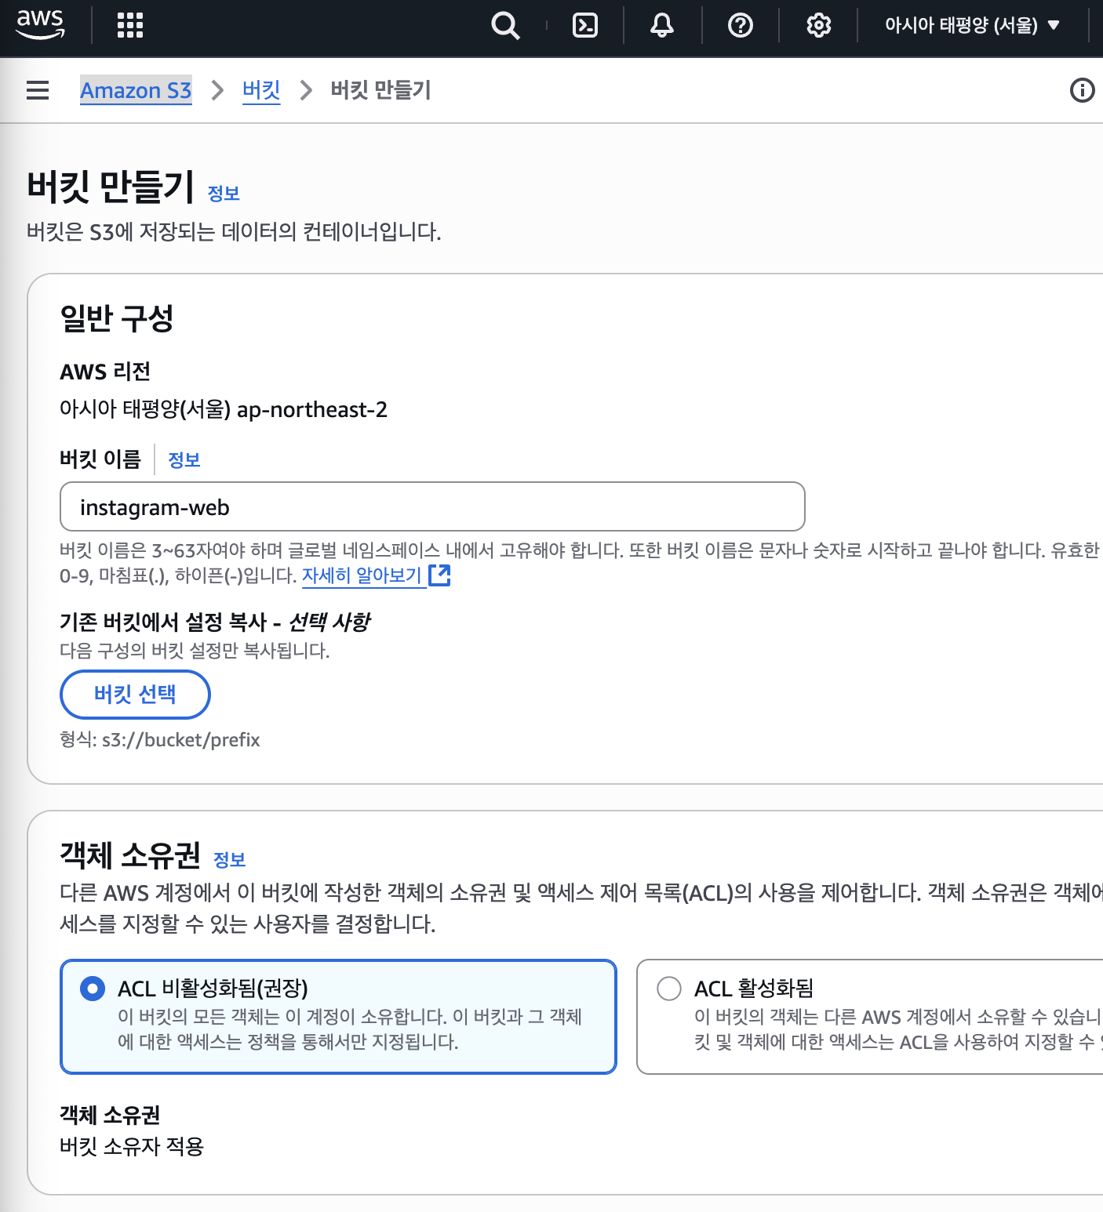Image resolution: width=1103 pixels, height=1212 pixels.
Task: Open 정보 link next to 객체 소유권
Action: [230, 860]
